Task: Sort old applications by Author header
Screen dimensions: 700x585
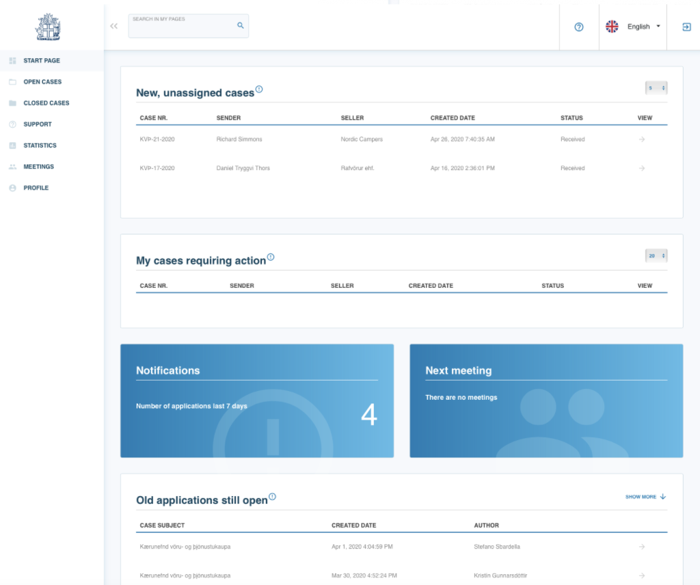Action: (487, 526)
